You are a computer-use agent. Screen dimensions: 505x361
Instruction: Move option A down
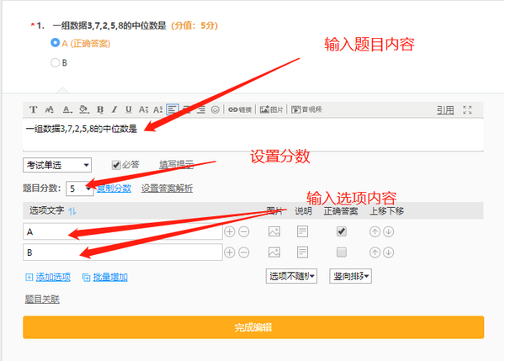(388, 231)
